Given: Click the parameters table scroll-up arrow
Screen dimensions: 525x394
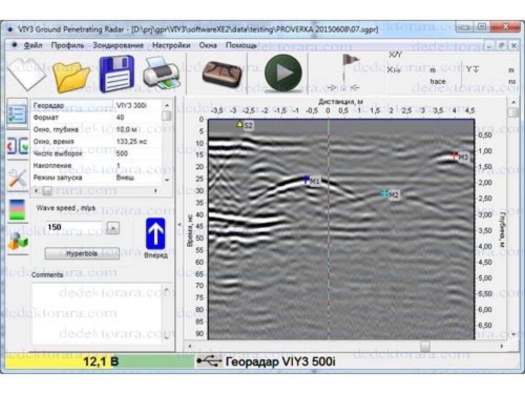Looking at the screenshot, I should (x=167, y=105).
